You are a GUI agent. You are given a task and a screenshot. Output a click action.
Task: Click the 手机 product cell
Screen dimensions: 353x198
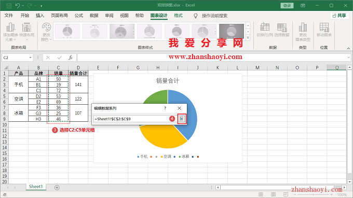pos(19,84)
